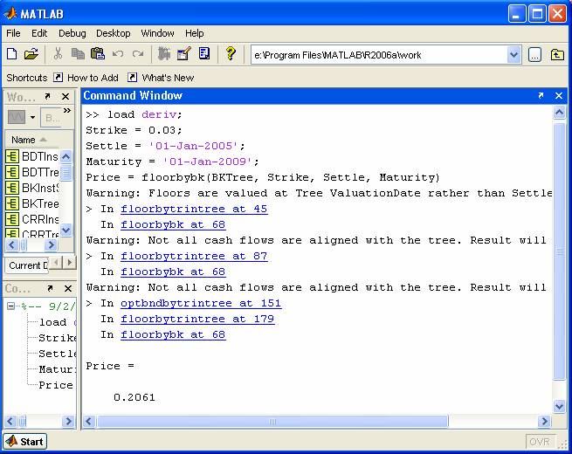
Task: Click the New M-File icon
Action: [12, 54]
